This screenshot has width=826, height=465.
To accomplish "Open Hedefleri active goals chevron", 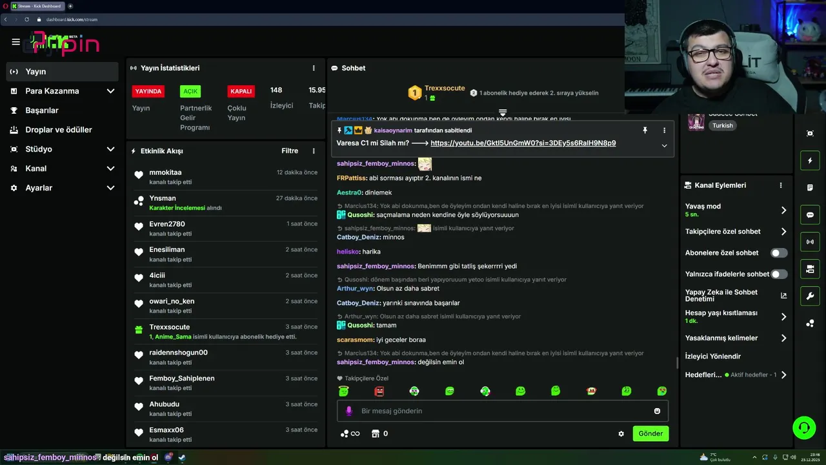I will 784,375.
